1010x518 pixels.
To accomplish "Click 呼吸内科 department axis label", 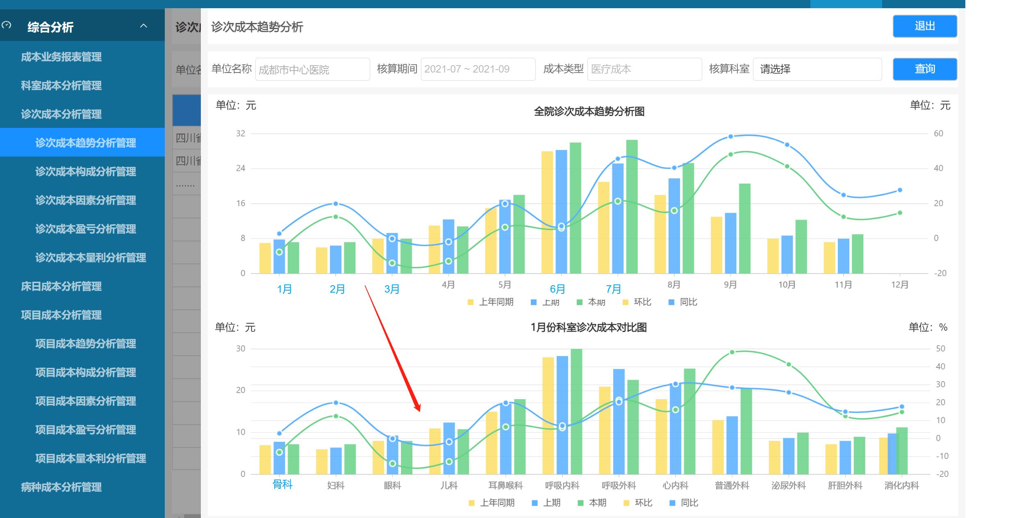I will (x=562, y=486).
